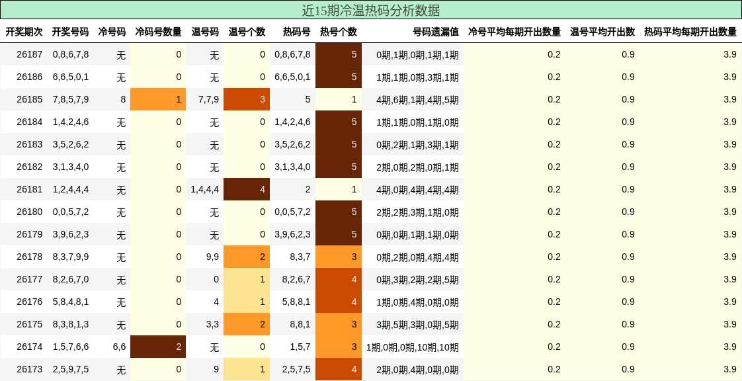Screen dimensions: 742x381
Task: Click the 温号个数 column header
Action: (x=247, y=32)
